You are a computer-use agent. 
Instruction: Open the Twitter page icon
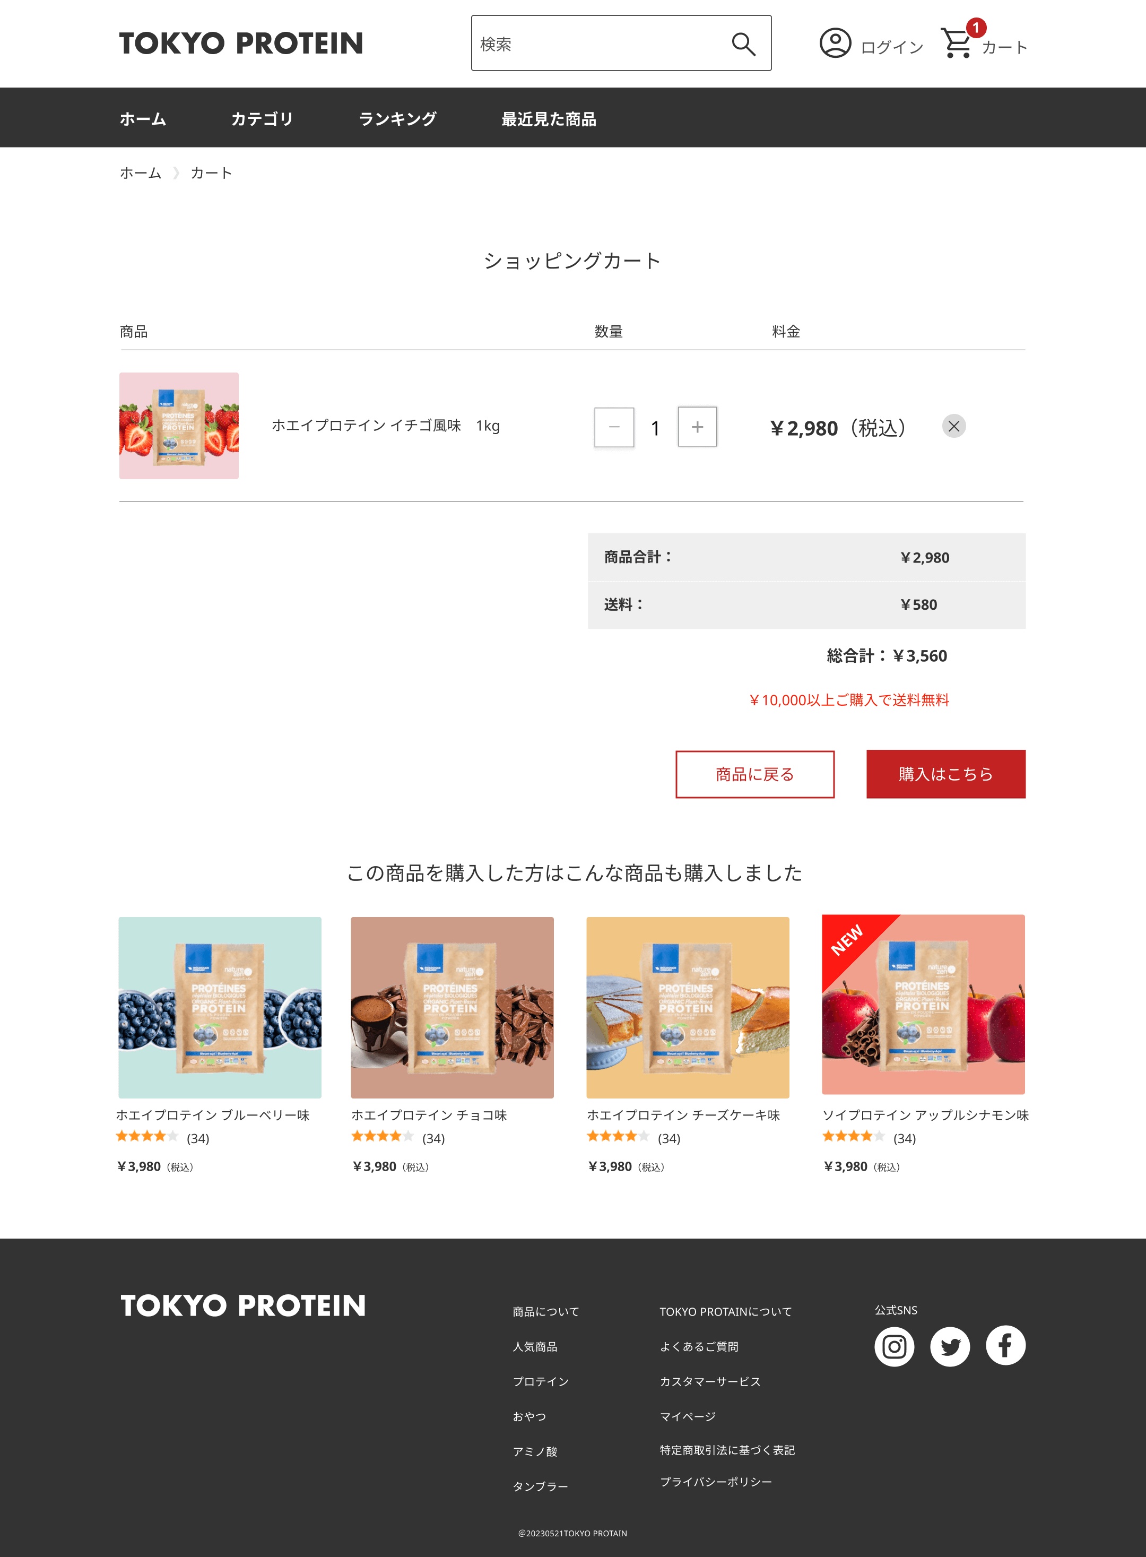click(x=950, y=1347)
